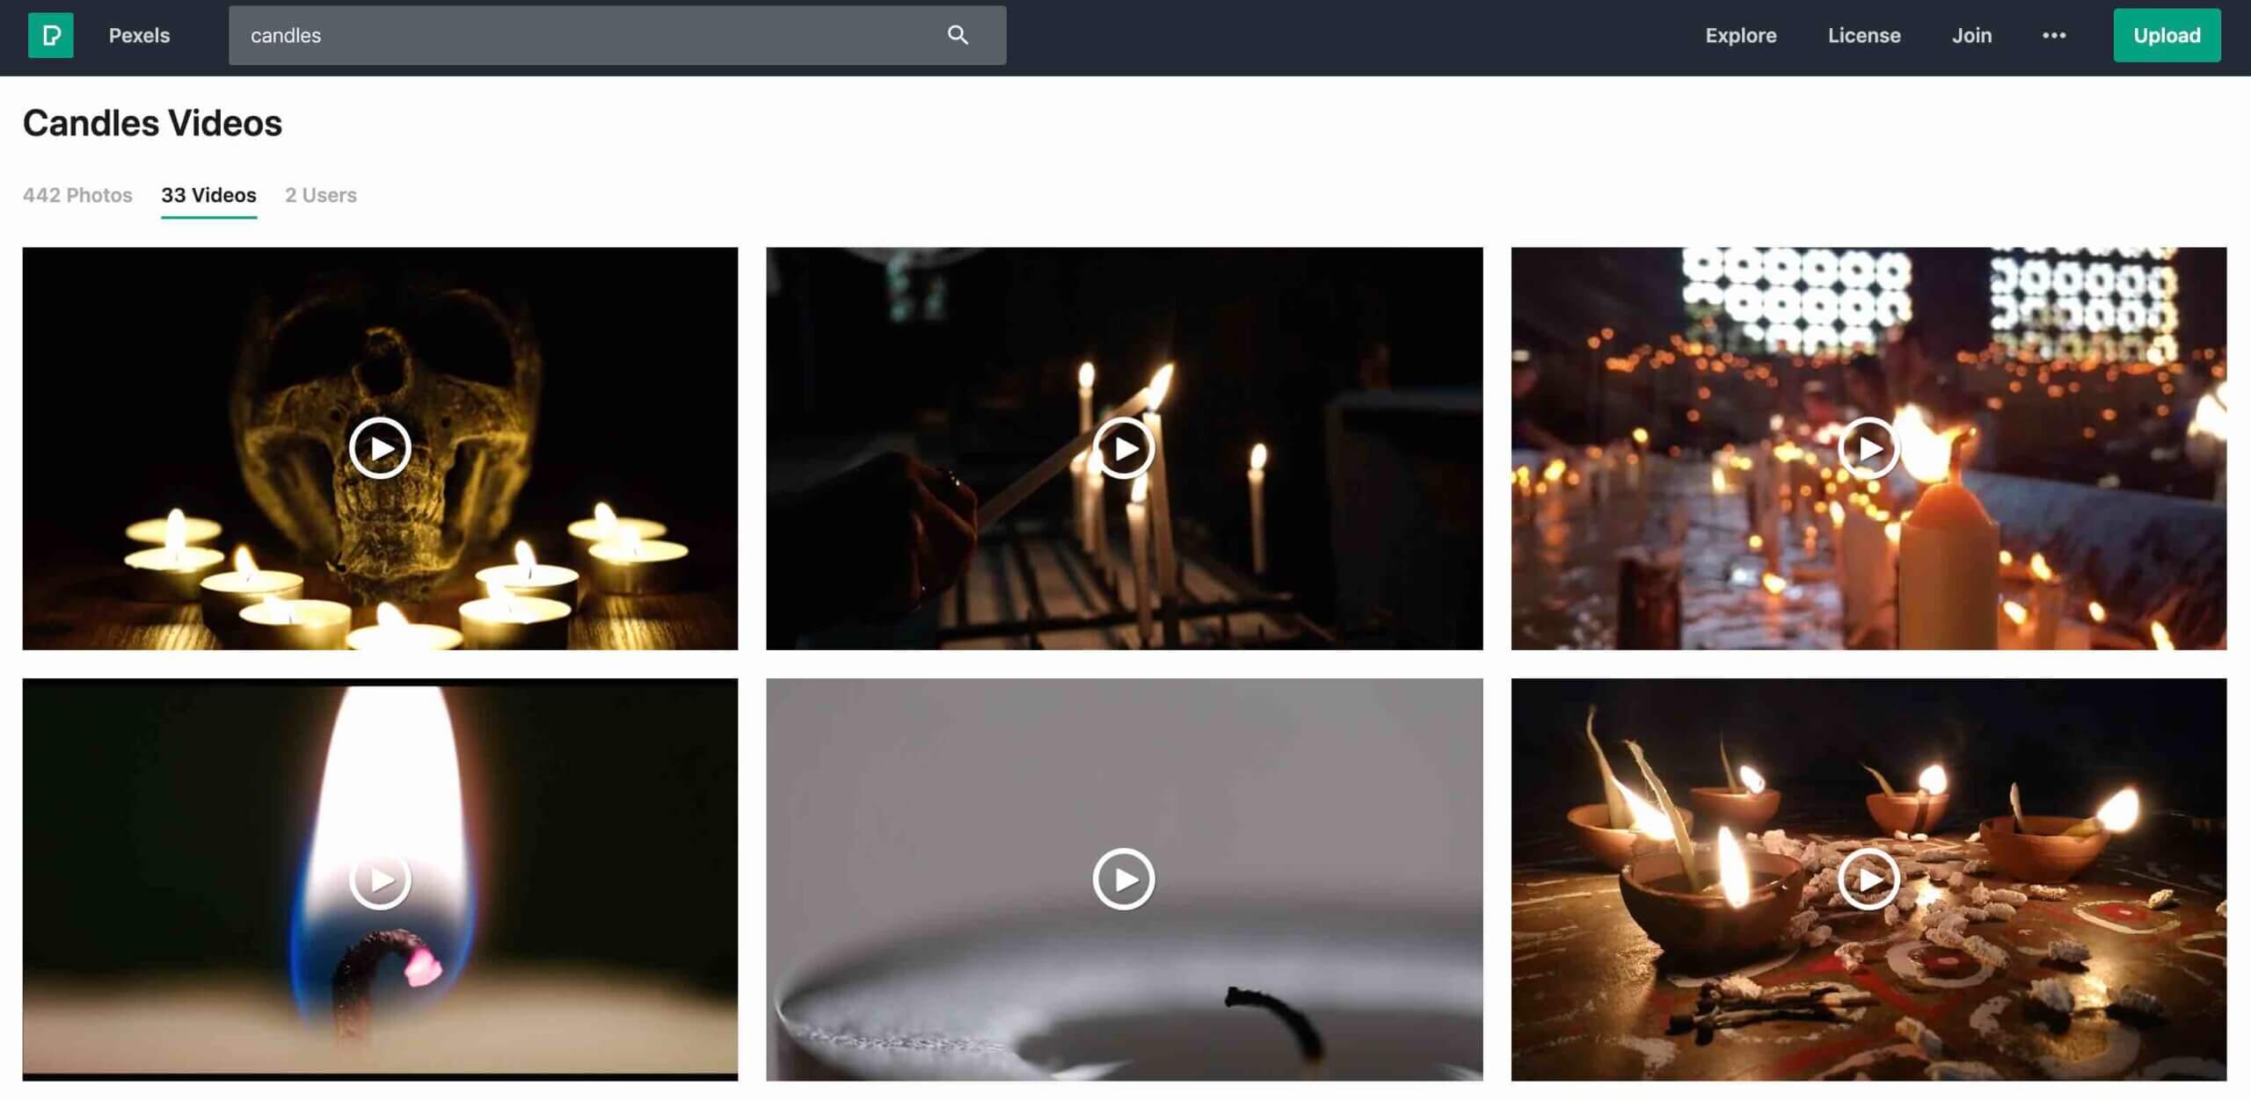Click the play button on diya candles video
The width and height of the screenshot is (2251, 1101).
click(1869, 879)
